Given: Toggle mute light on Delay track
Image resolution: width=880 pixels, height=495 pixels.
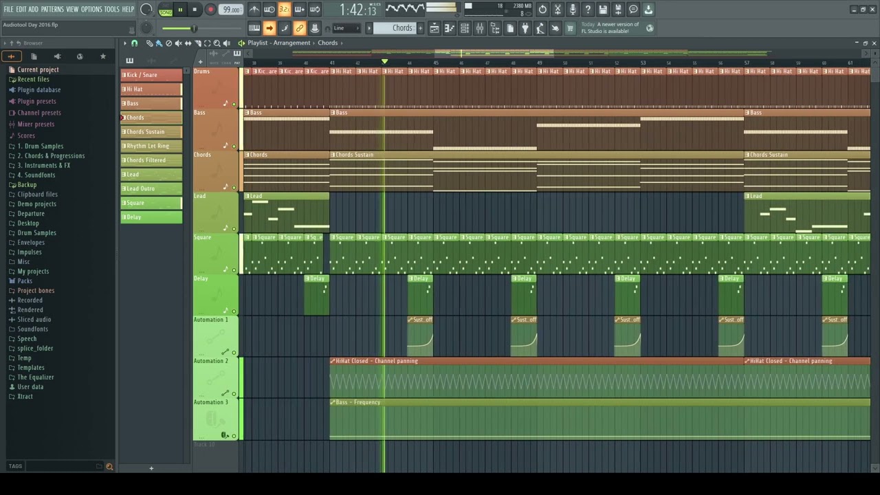Looking at the screenshot, I should point(234,311).
